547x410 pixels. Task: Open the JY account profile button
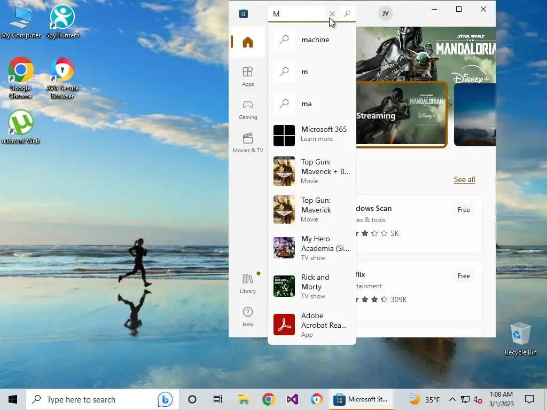385,13
